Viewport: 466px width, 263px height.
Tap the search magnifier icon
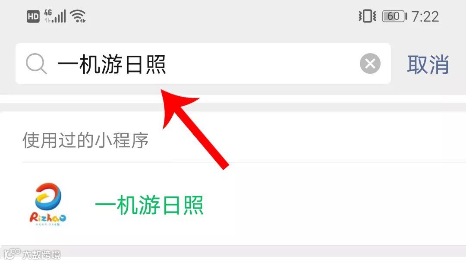point(36,63)
